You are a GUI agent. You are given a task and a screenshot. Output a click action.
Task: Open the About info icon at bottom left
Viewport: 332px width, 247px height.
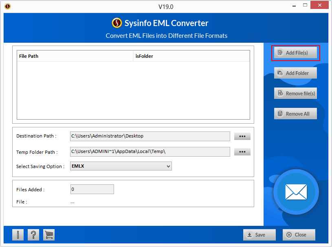tap(17, 235)
